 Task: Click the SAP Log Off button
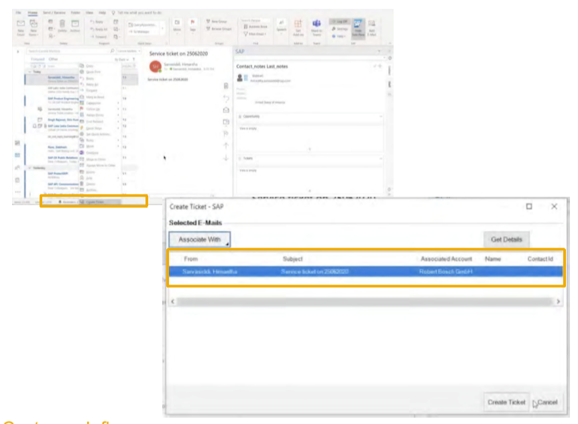click(x=339, y=21)
